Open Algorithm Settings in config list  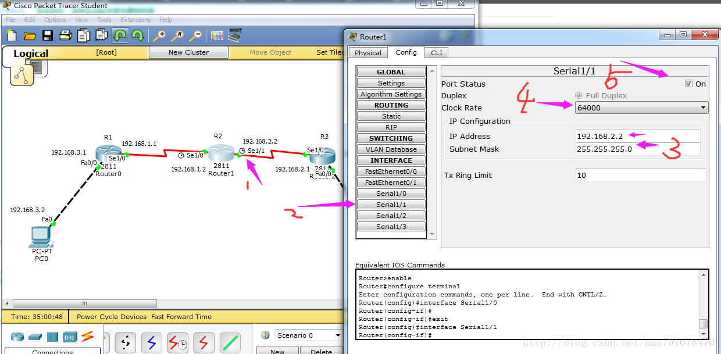tap(391, 94)
